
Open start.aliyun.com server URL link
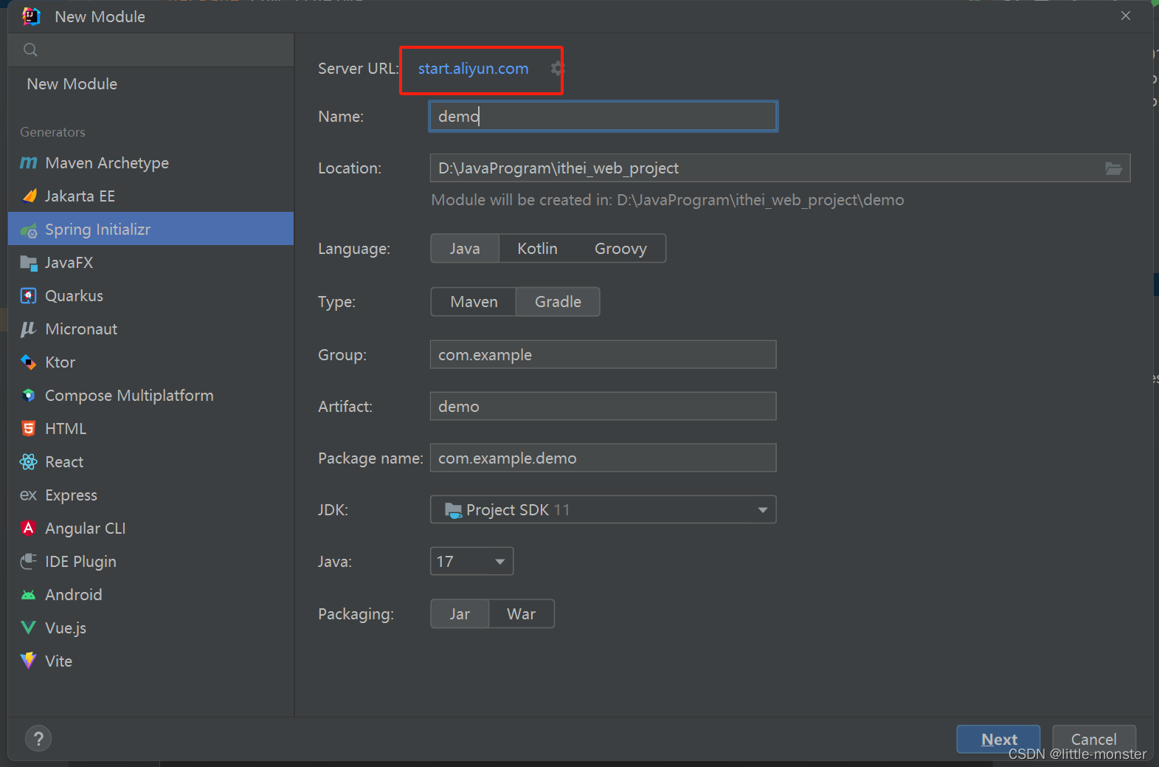(x=473, y=69)
